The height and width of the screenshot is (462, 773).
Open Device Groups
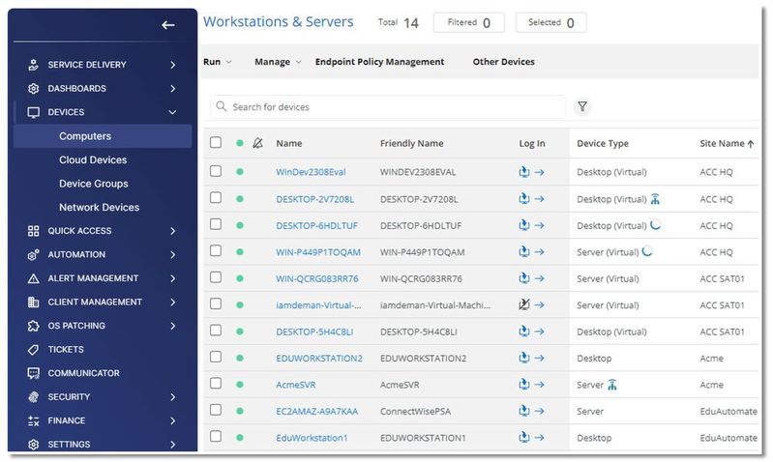pos(94,184)
